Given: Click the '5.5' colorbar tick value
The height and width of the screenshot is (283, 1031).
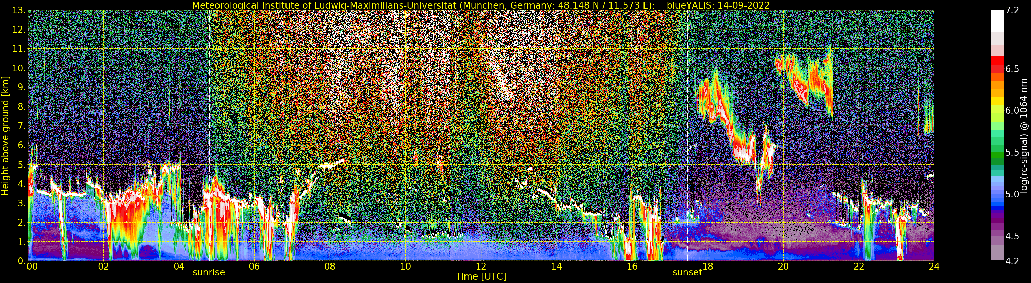Looking at the screenshot, I should 1012,152.
